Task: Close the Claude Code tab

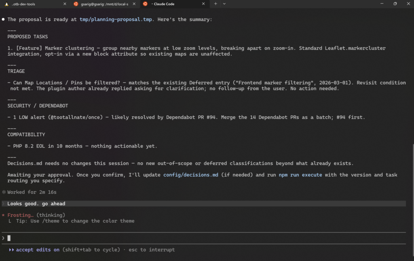Action: tap(203, 4)
